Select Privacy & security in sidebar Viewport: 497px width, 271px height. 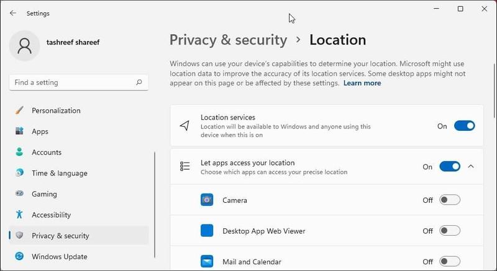tap(60, 236)
